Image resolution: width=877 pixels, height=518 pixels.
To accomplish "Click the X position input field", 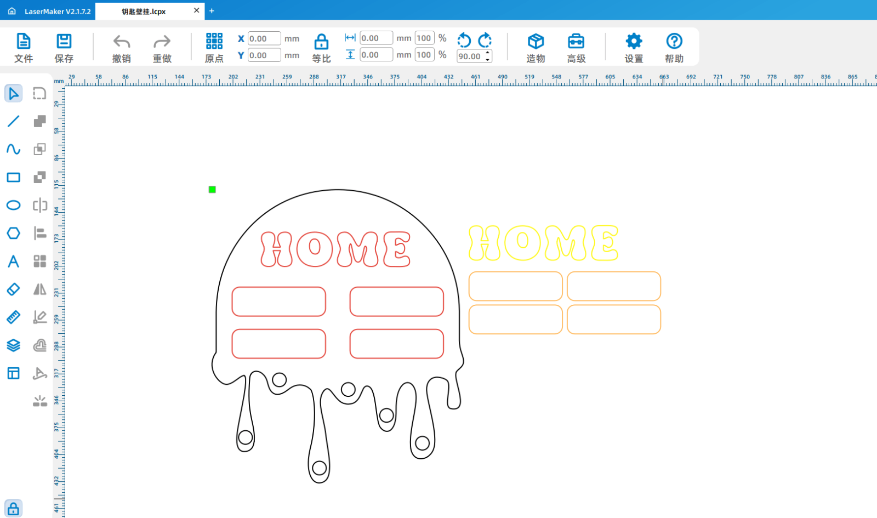I will (x=264, y=38).
